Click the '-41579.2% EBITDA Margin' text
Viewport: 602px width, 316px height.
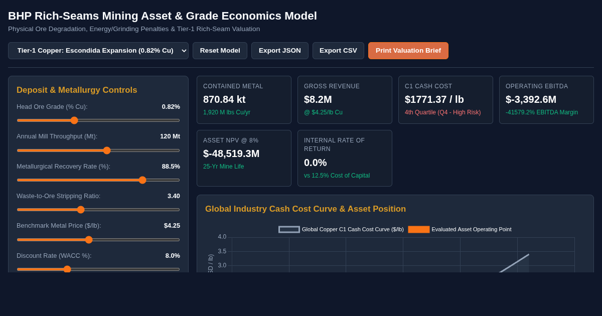click(x=542, y=112)
